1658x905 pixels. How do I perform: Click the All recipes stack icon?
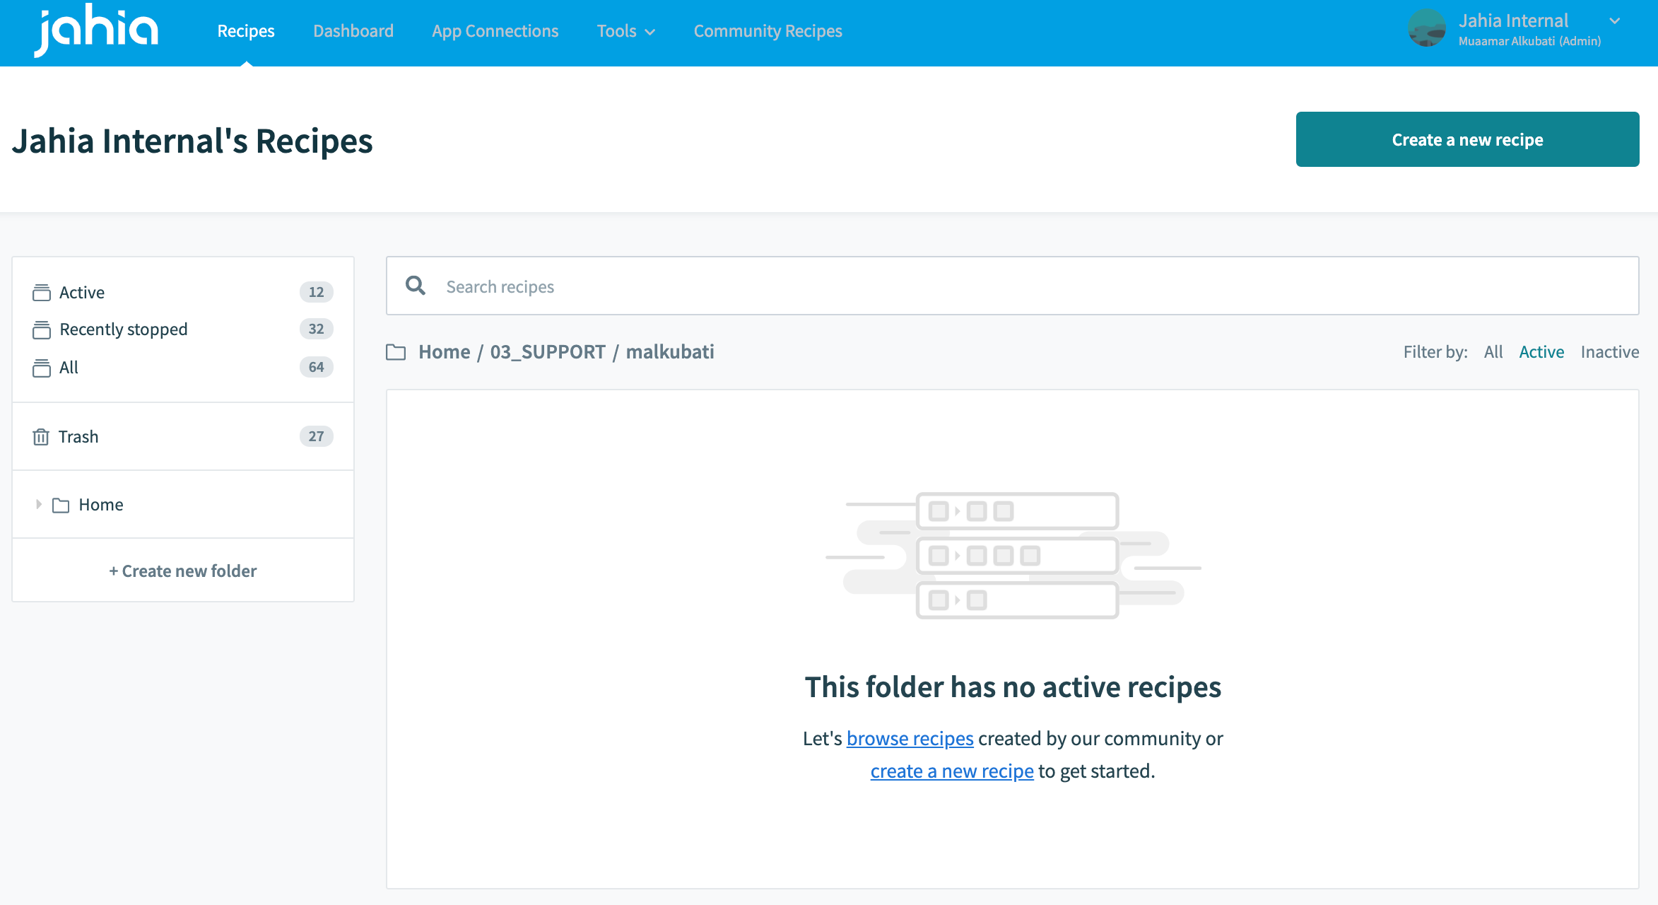coord(42,368)
